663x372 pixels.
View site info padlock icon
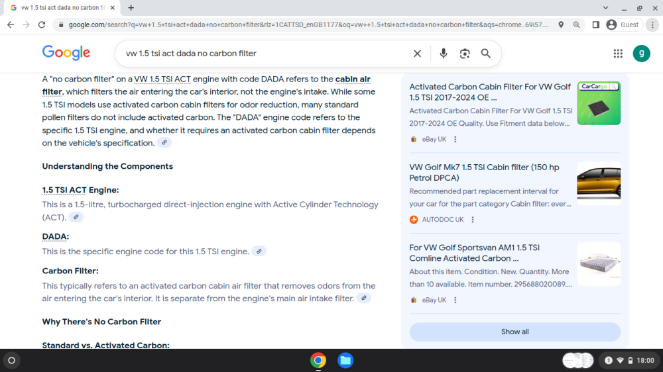[x=61, y=25]
